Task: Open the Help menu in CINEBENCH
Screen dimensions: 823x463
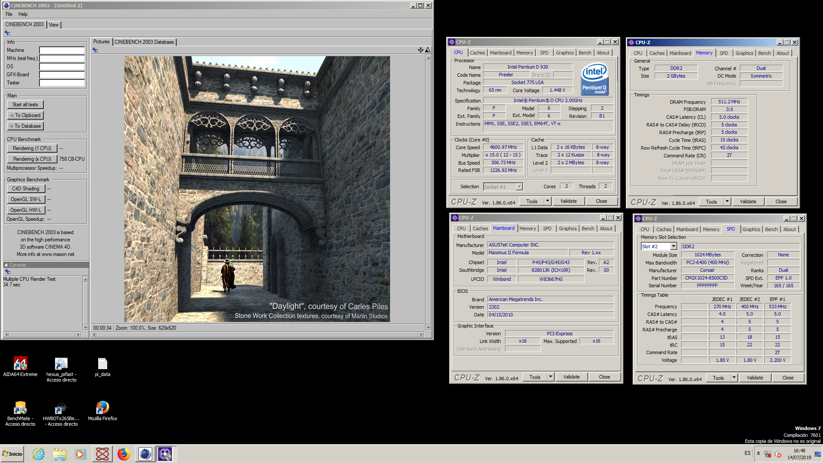Action: pyautogui.click(x=23, y=14)
